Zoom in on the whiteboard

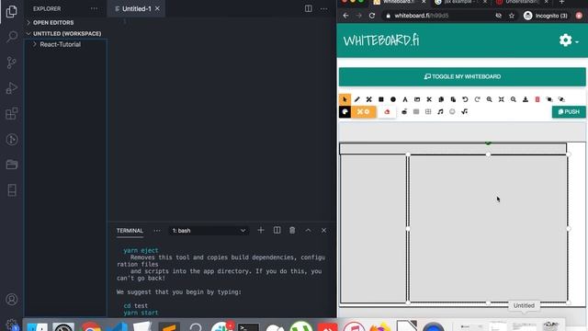point(489,99)
